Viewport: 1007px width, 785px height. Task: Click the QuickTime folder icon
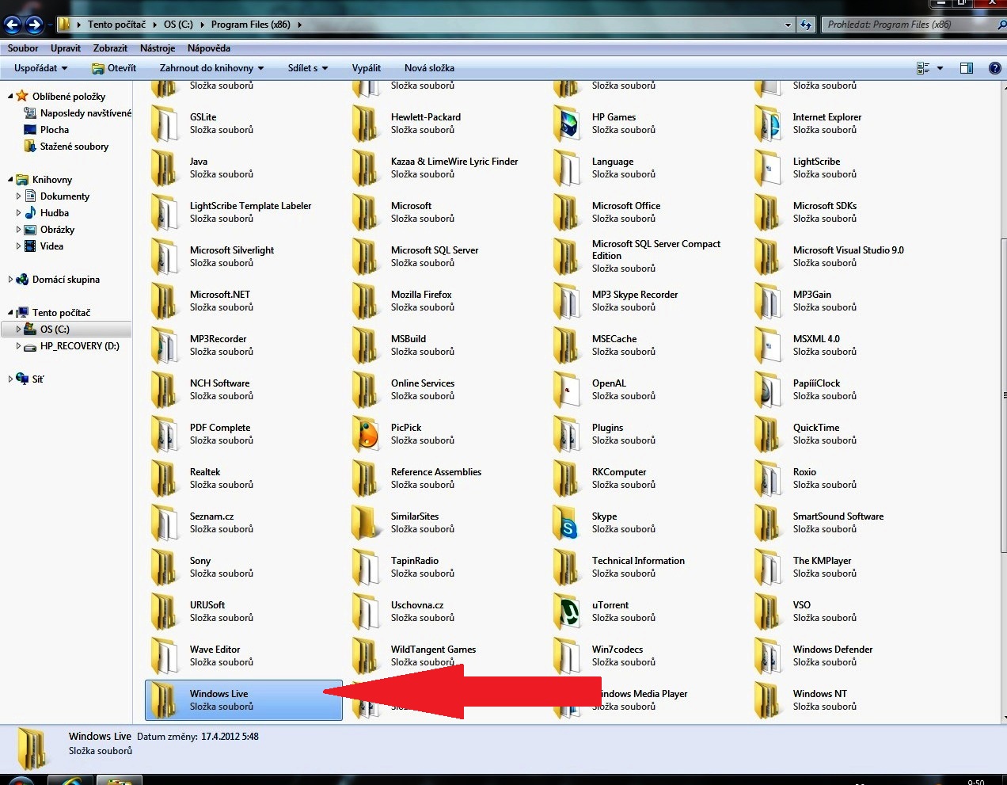tap(768, 433)
